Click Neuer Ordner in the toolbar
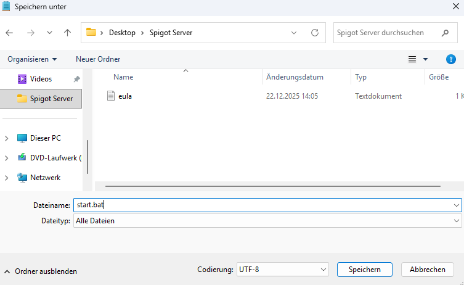Viewport: 464px width, 285px height. click(98, 59)
